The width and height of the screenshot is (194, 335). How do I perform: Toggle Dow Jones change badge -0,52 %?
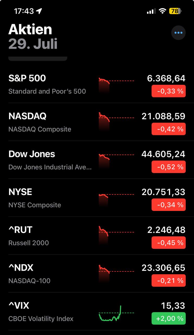(168, 167)
